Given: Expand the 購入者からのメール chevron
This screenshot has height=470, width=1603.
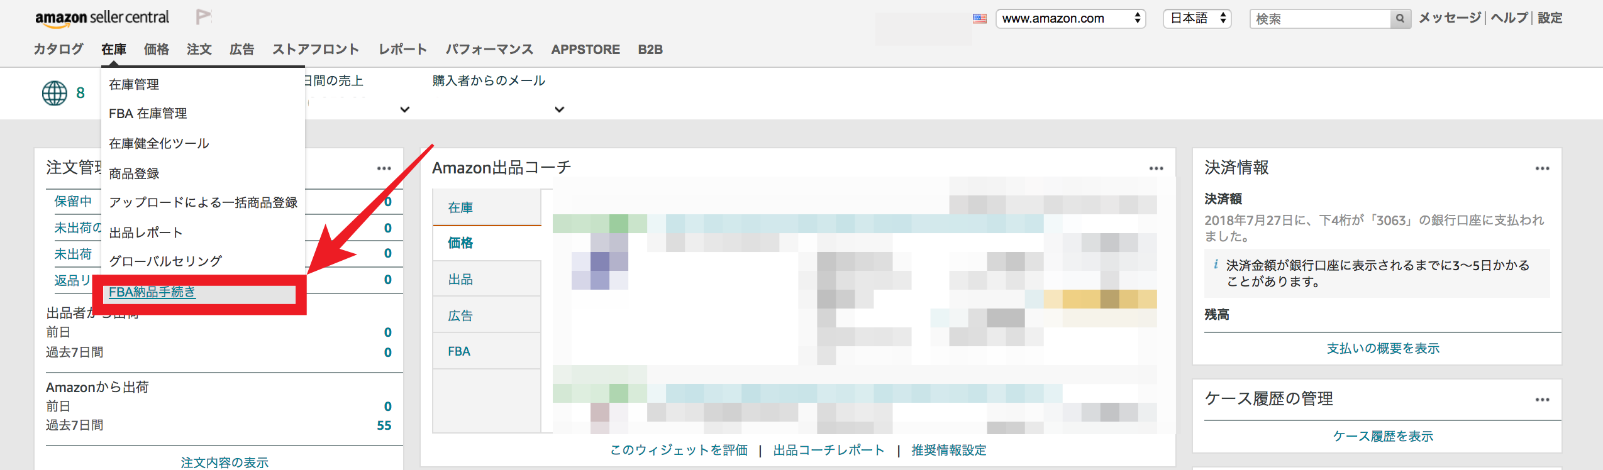Looking at the screenshot, I should point(560,109).
